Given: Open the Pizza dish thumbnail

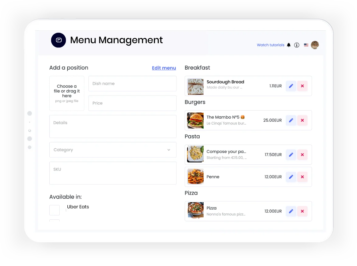Looking at the screenshot, I should click(x=196, y=211).
